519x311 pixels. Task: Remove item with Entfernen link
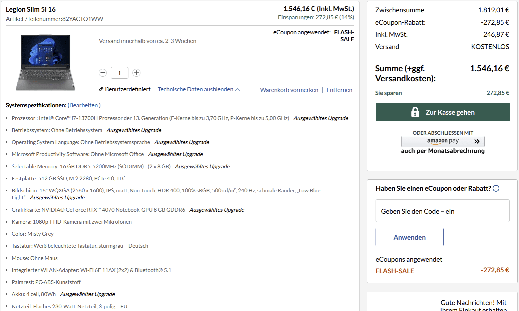pyautogui.click(x=339, y=90)
